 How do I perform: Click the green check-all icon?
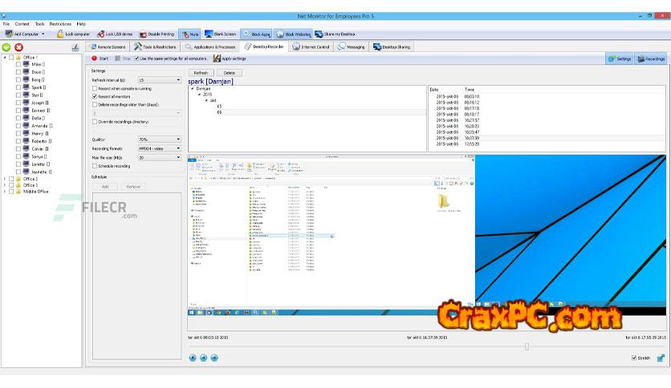pyautogui.click(x=6, y=47)
